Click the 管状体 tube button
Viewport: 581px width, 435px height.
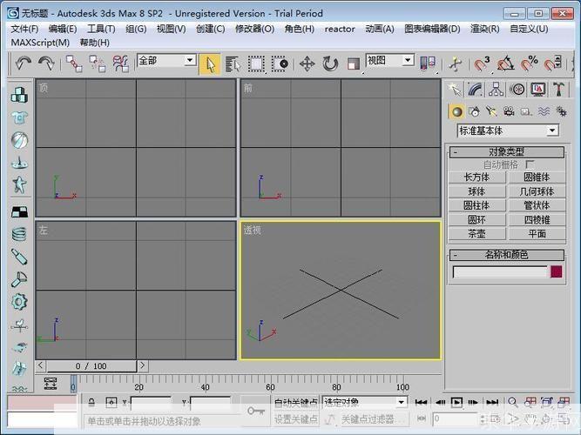coord(537,205)
